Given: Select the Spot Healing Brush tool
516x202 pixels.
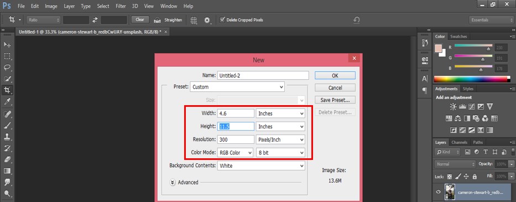Looking at the screenshot, I should (x=7, y=114).
